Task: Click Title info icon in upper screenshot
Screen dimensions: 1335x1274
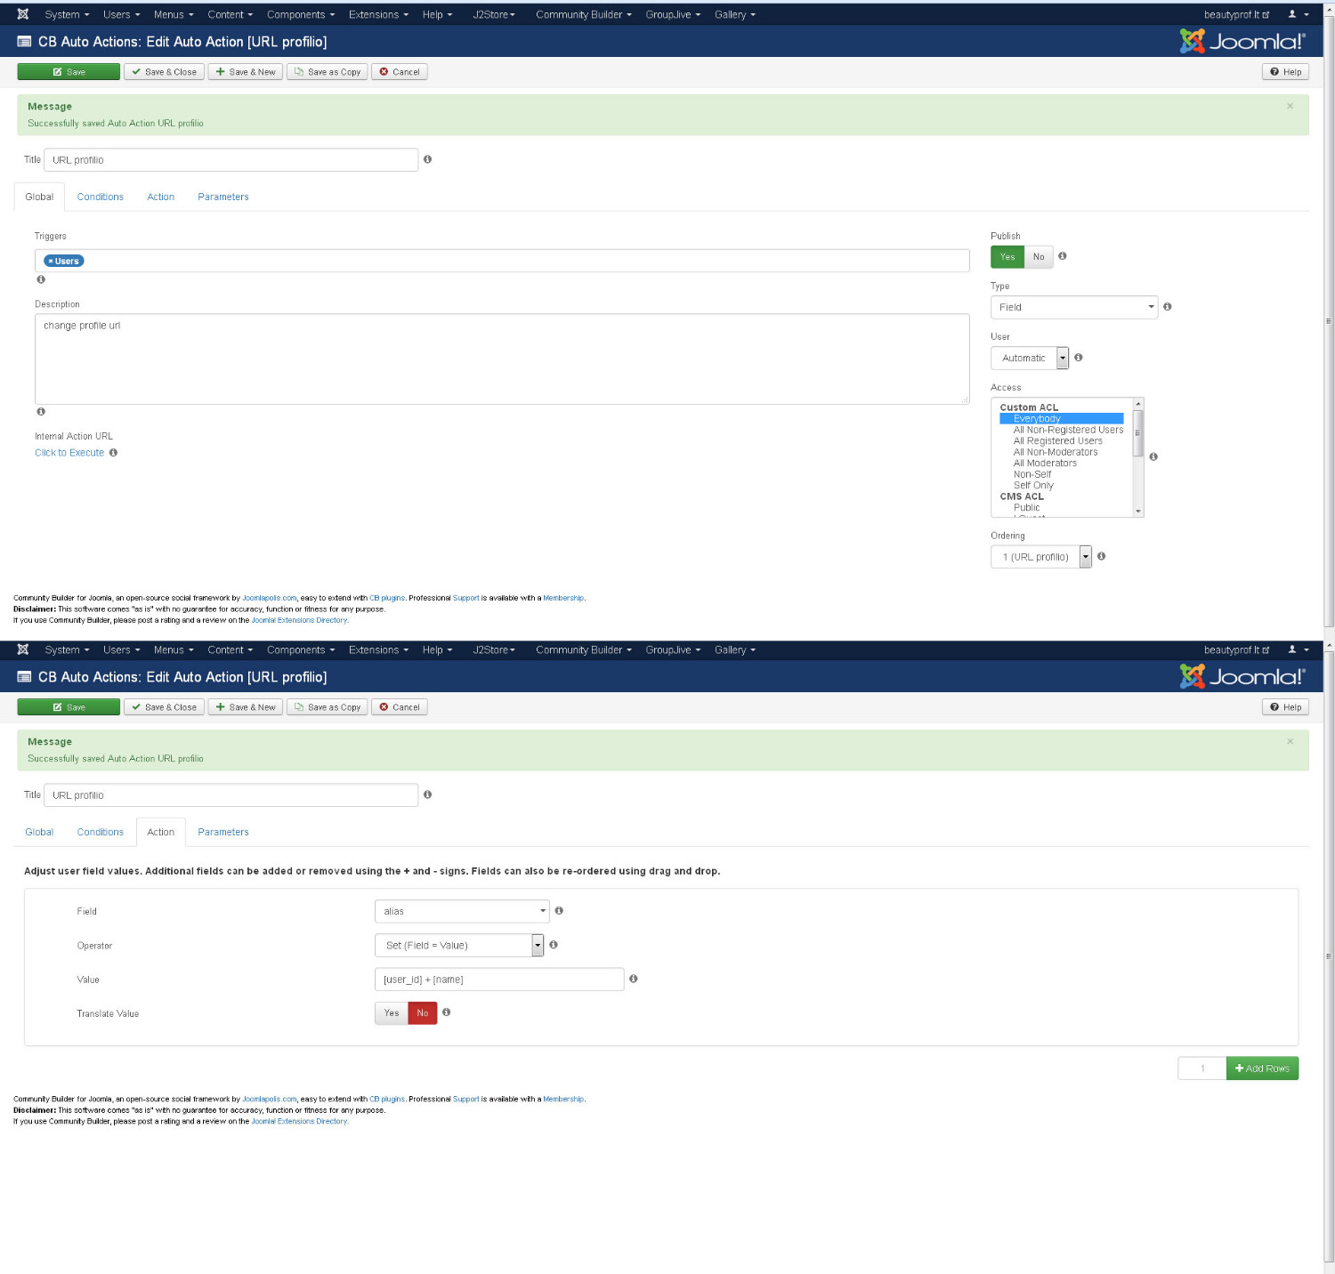Action: (428, 159)
